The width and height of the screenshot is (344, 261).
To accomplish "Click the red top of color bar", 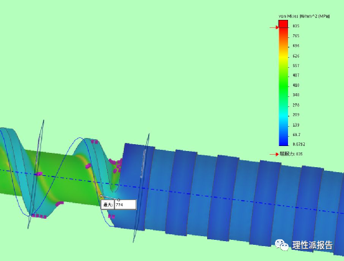I will pyautogui.click(x=283, y=24).
